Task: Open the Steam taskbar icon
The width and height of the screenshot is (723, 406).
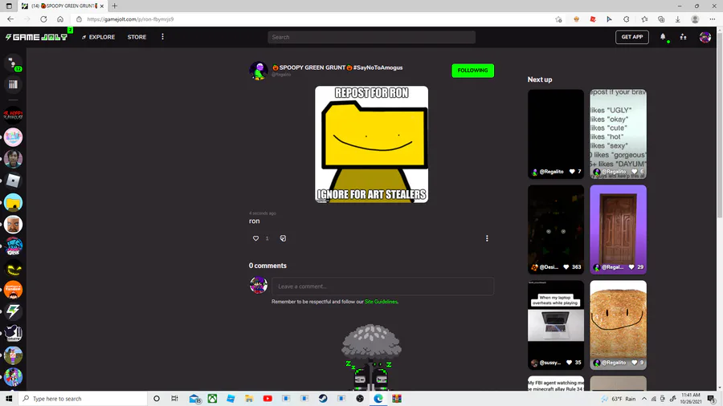Action: click(x=323, y=399)
